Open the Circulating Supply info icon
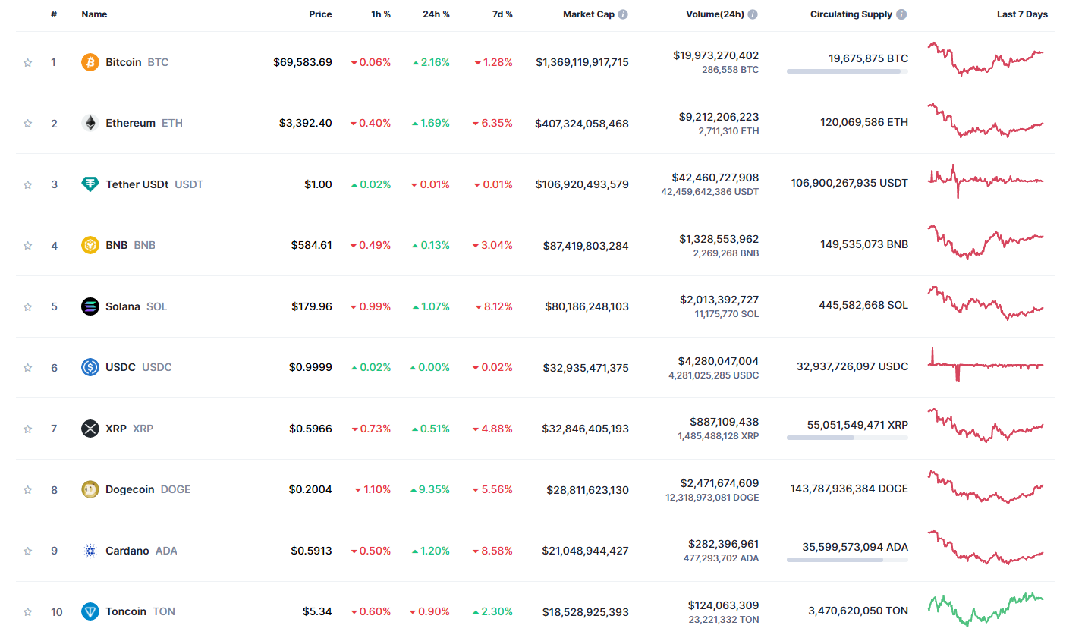This screenshot has width=1085, height=641. point(901,14)
